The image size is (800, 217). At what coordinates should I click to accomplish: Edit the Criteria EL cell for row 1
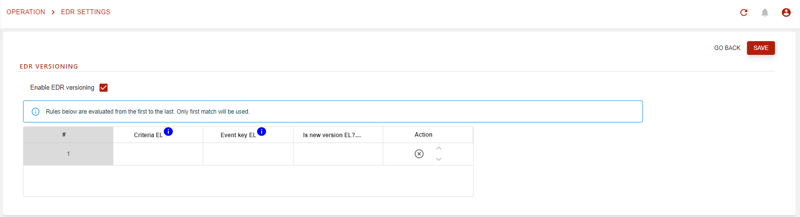[158, 154]
